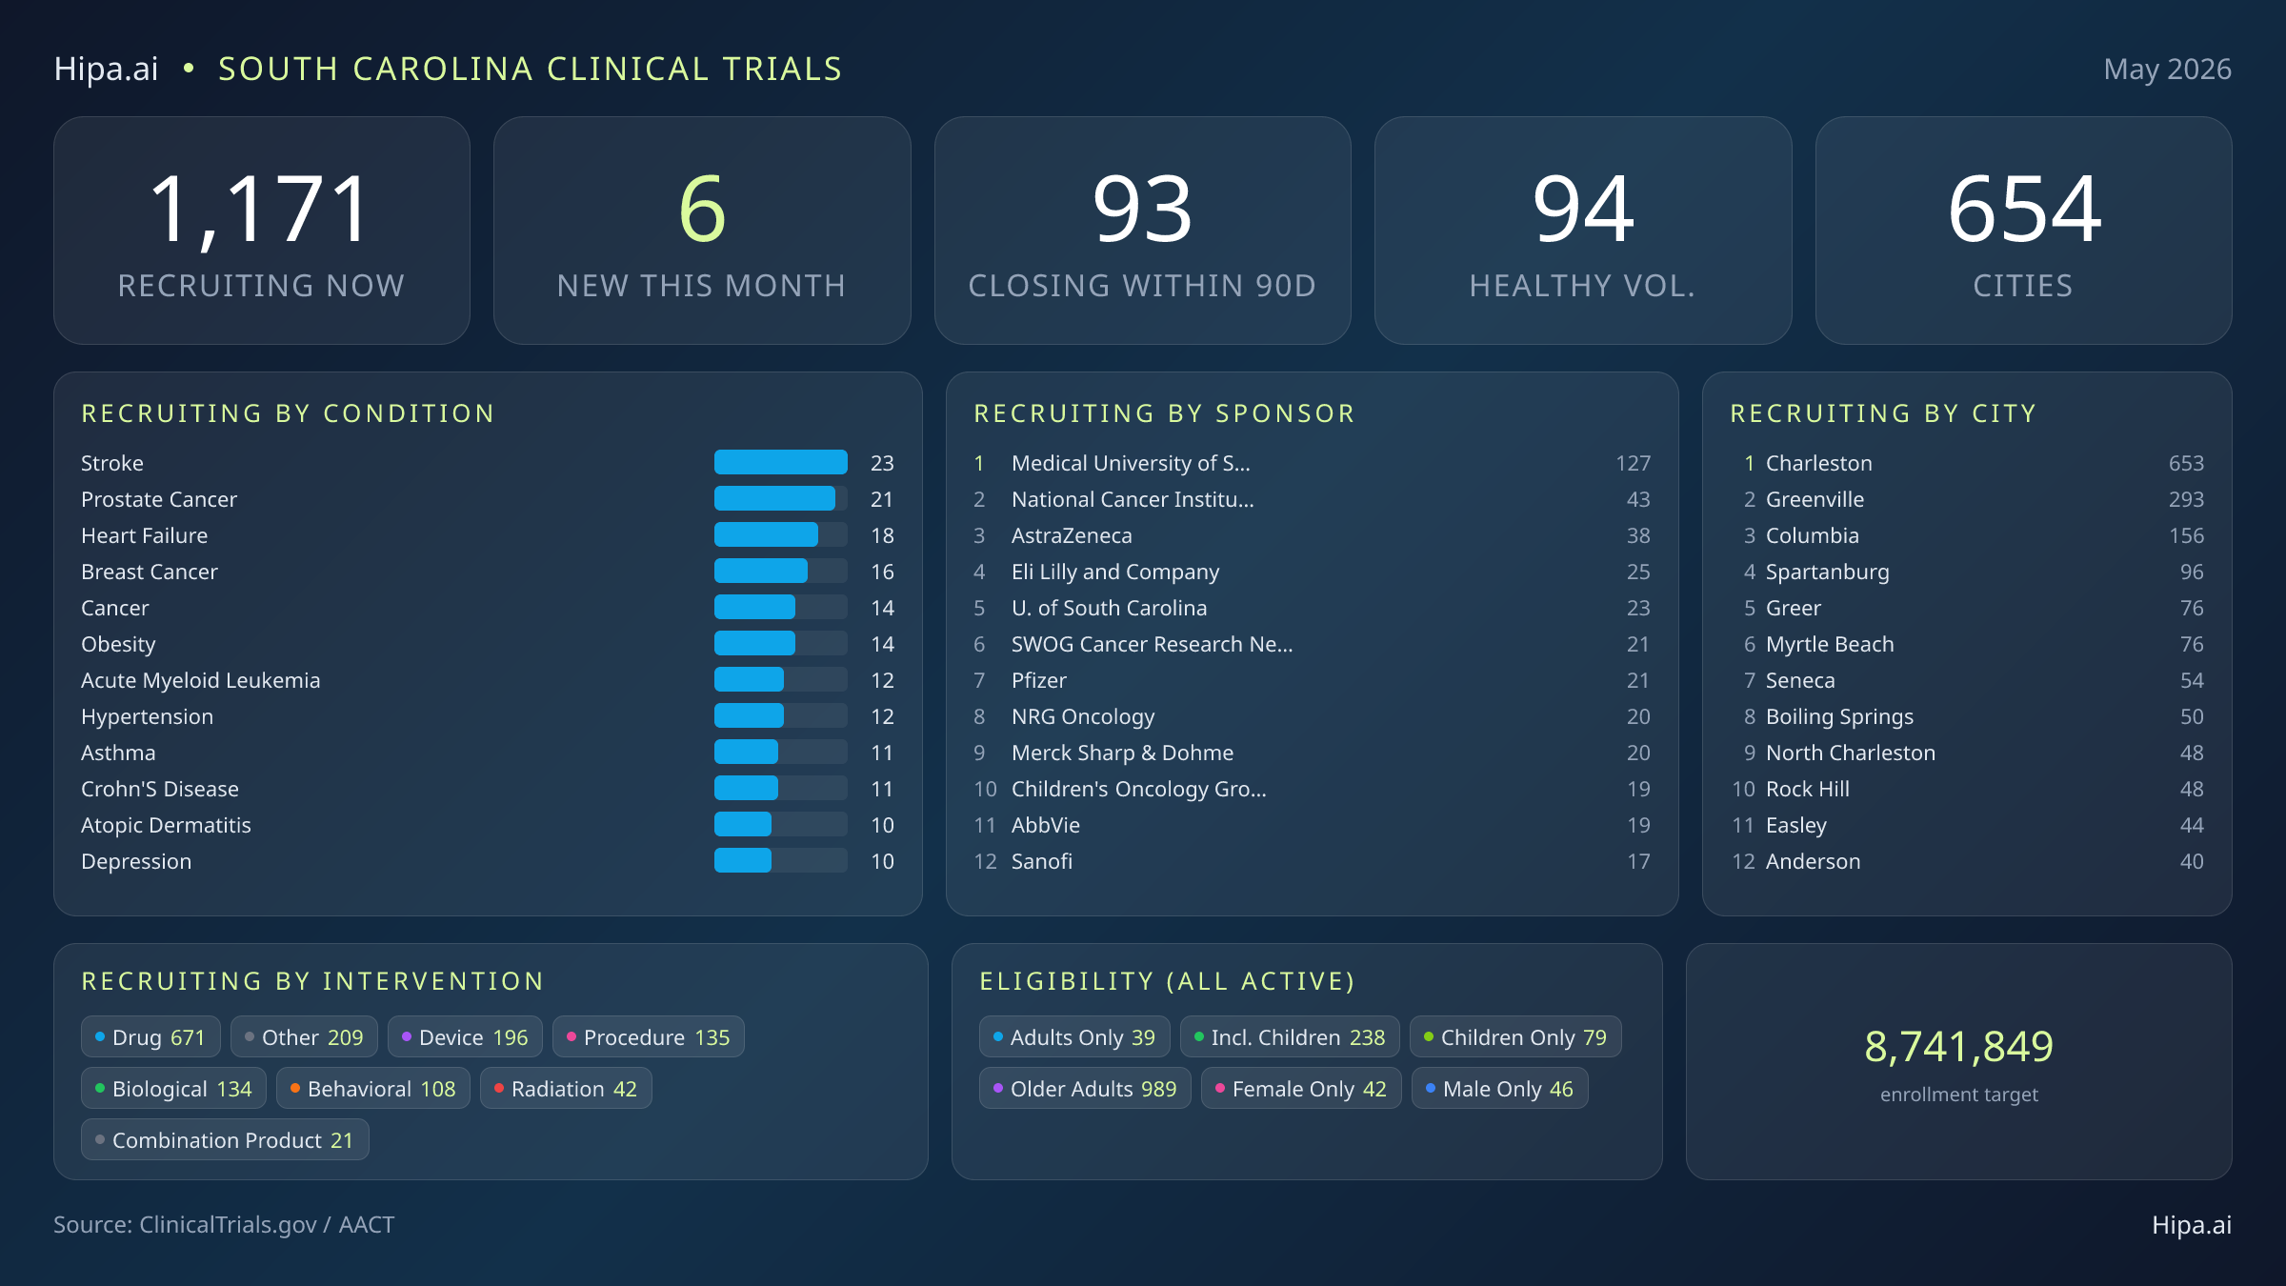Select the Obesity condition row
2286x1286 pixels.
pyautogui.click(x=488, y=644)
